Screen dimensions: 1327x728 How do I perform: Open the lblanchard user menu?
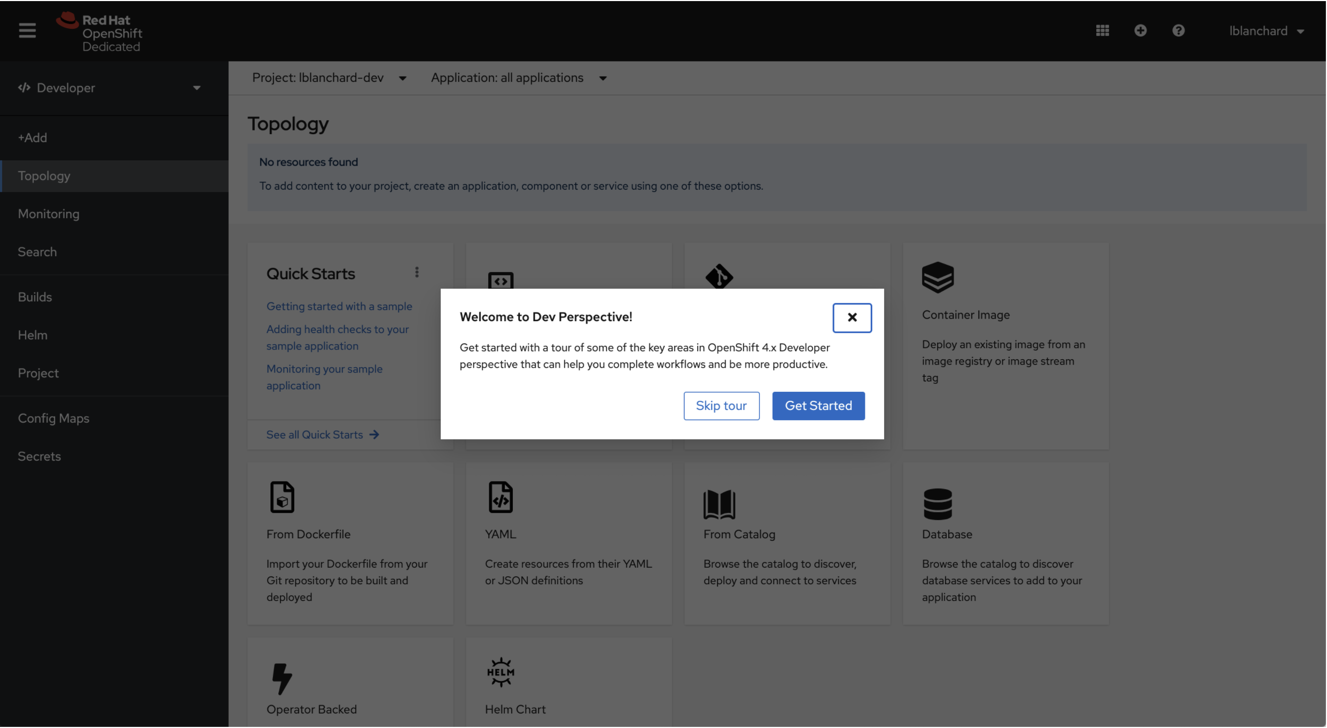tap(1267, 31)
